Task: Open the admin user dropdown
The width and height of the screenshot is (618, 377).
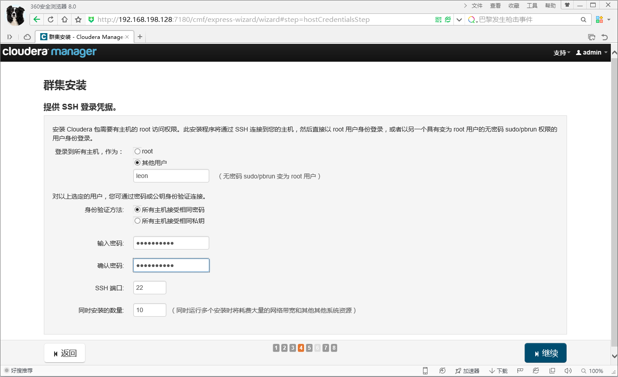Action: coord(592,52)
